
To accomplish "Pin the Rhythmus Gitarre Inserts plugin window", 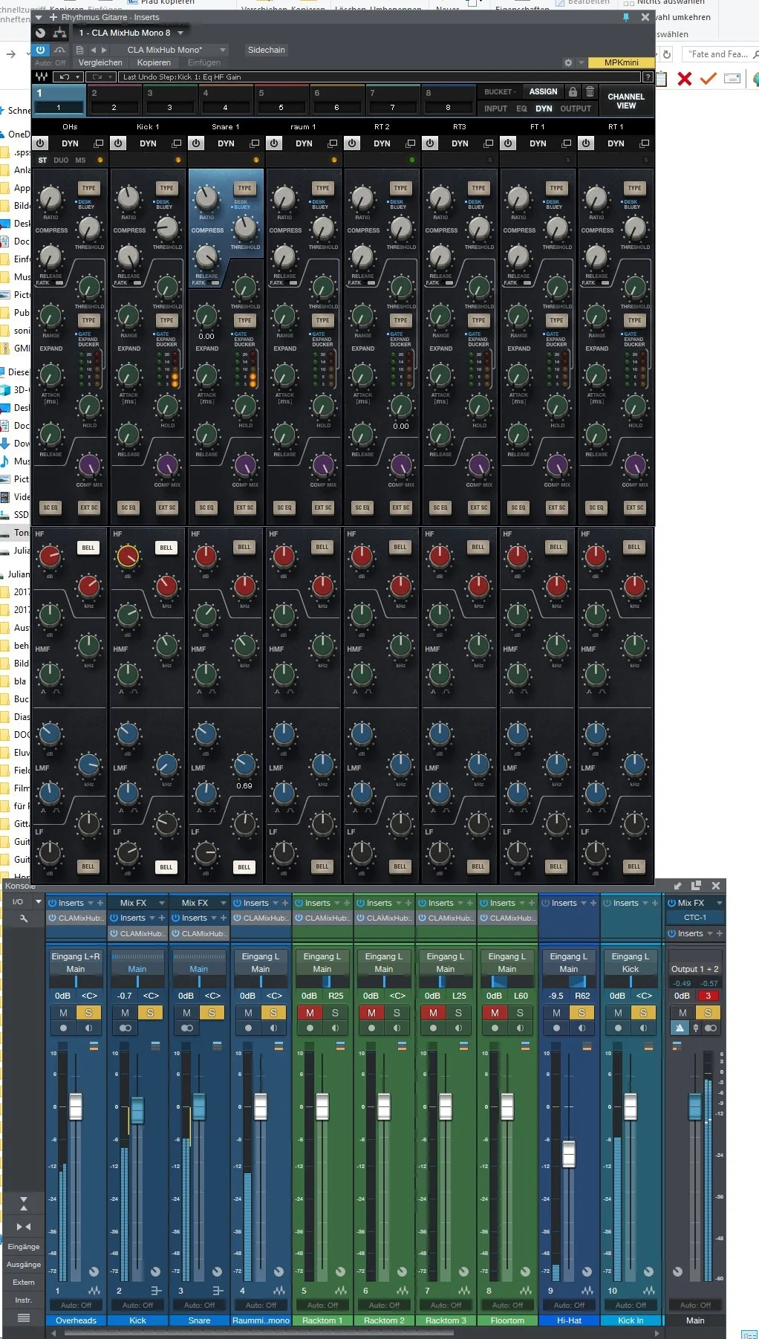I will pos(626,16).
